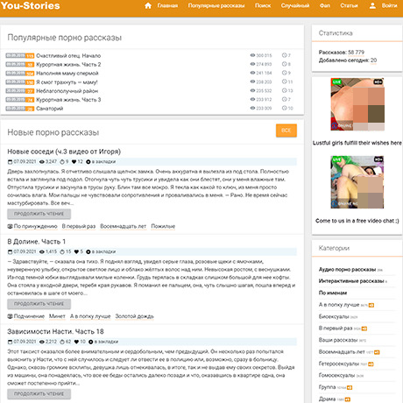Viewport: 403px width, 403px height.
Task: Open Популярные рассказы in the header
Action: [216, 5]
